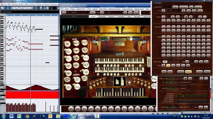Toggle the Show Info button in Cubase toolbar
The width and height of the screenshot is (213, 119).
[8, 8]
